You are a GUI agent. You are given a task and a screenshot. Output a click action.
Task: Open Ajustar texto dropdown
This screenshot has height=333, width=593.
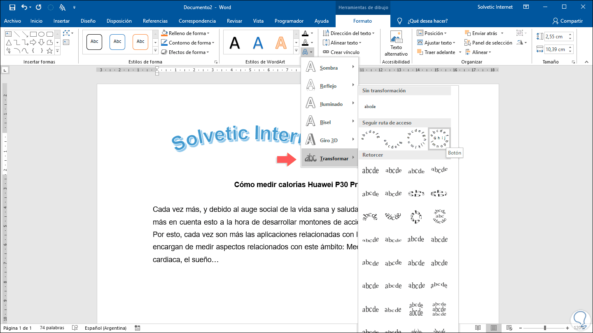click(x=436, y=42)
